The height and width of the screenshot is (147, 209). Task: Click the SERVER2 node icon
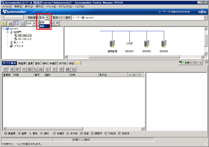147,44
